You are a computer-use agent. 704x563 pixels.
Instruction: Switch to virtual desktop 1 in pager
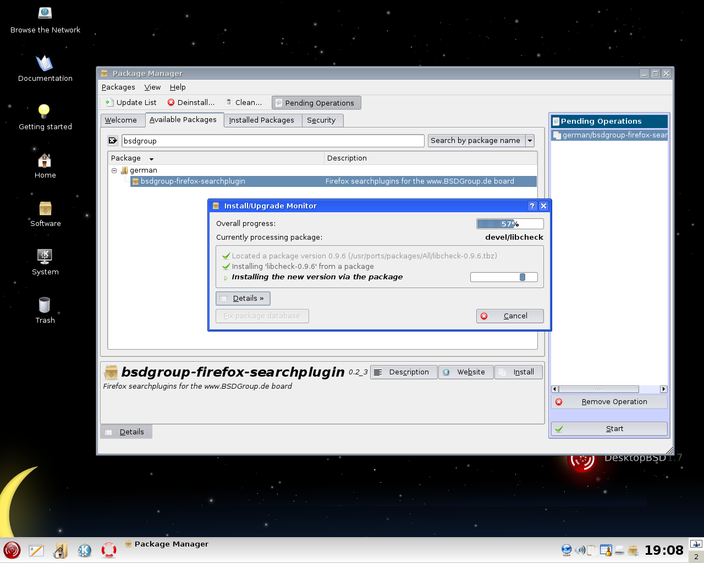tap(696, 544)
